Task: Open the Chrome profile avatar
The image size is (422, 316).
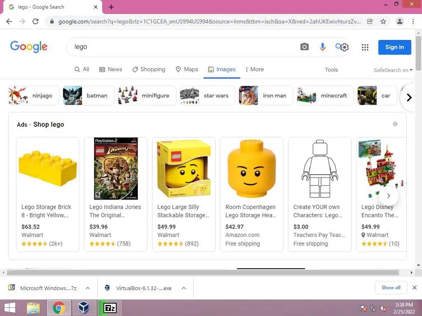Action: (400, 21)
